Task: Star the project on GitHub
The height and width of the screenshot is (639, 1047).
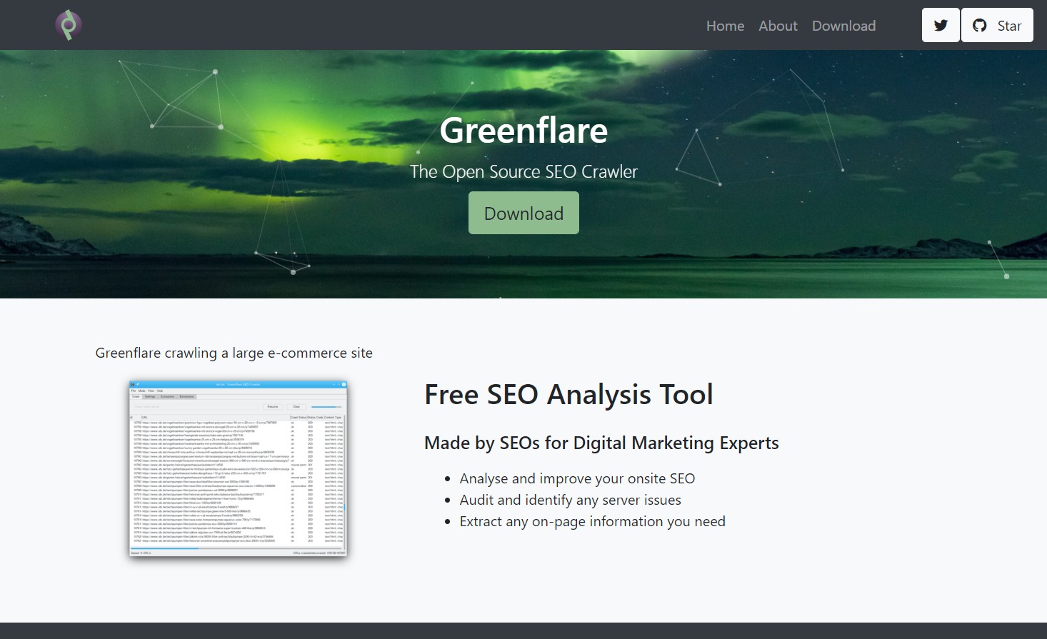Action: pos(1008,24)
